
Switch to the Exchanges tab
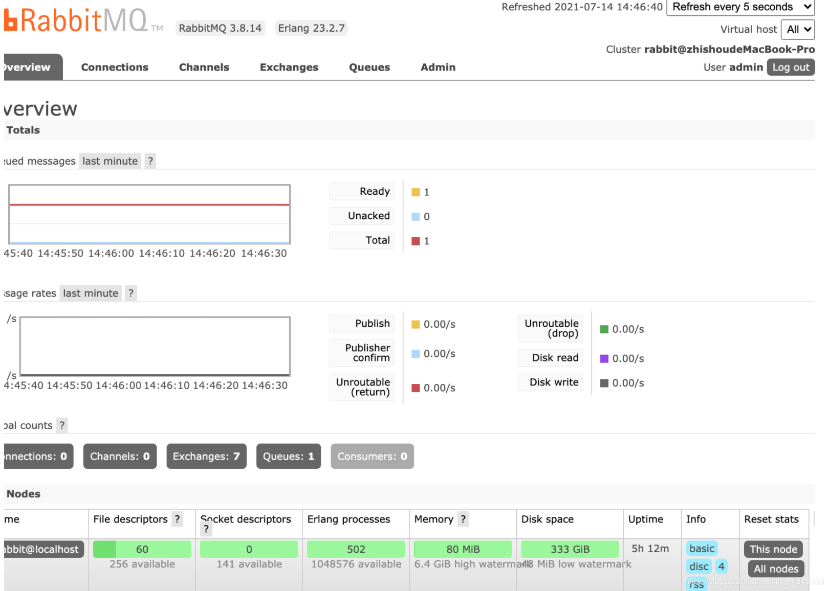point(289,67)
